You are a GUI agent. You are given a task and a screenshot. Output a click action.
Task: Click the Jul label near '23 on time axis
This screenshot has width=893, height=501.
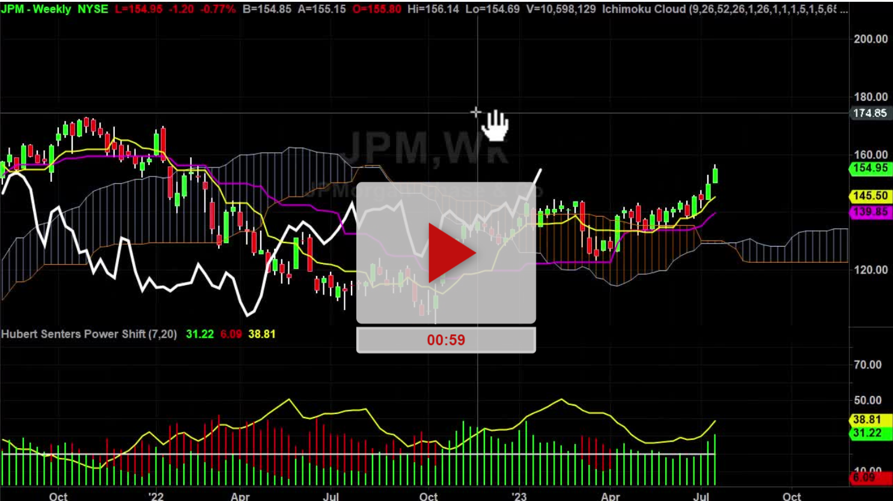click(x=701, y=496)
